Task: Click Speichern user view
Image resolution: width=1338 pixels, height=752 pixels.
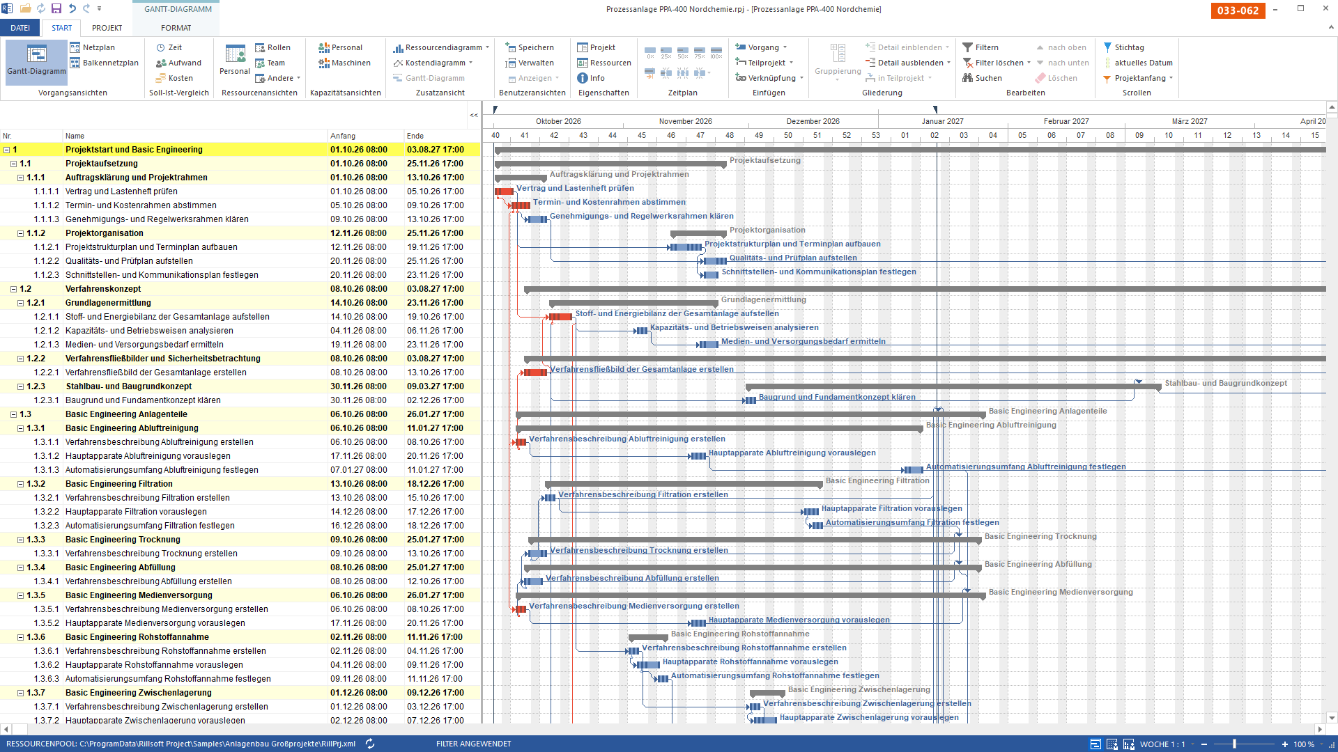Action: pos(530,47)
